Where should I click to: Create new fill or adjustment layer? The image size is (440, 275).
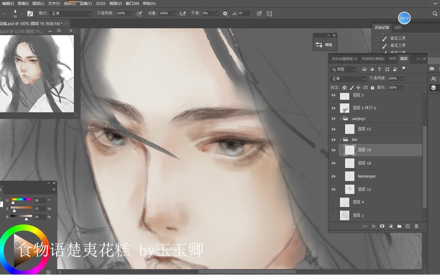click(x=391, y=226)
